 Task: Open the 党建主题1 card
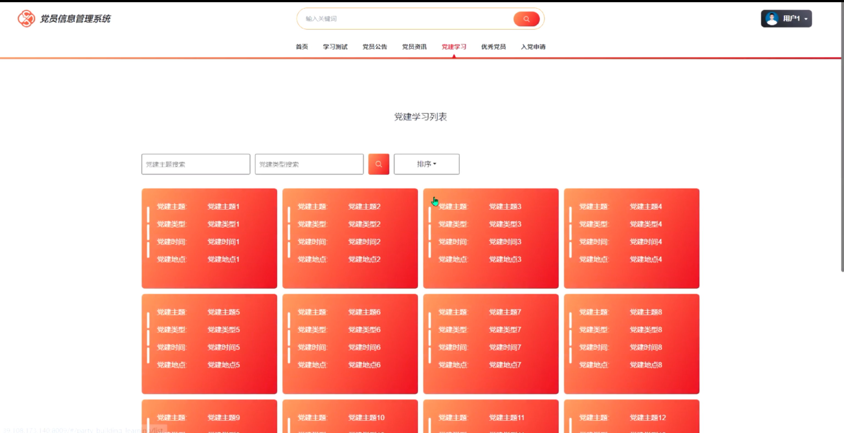(209, 238)
